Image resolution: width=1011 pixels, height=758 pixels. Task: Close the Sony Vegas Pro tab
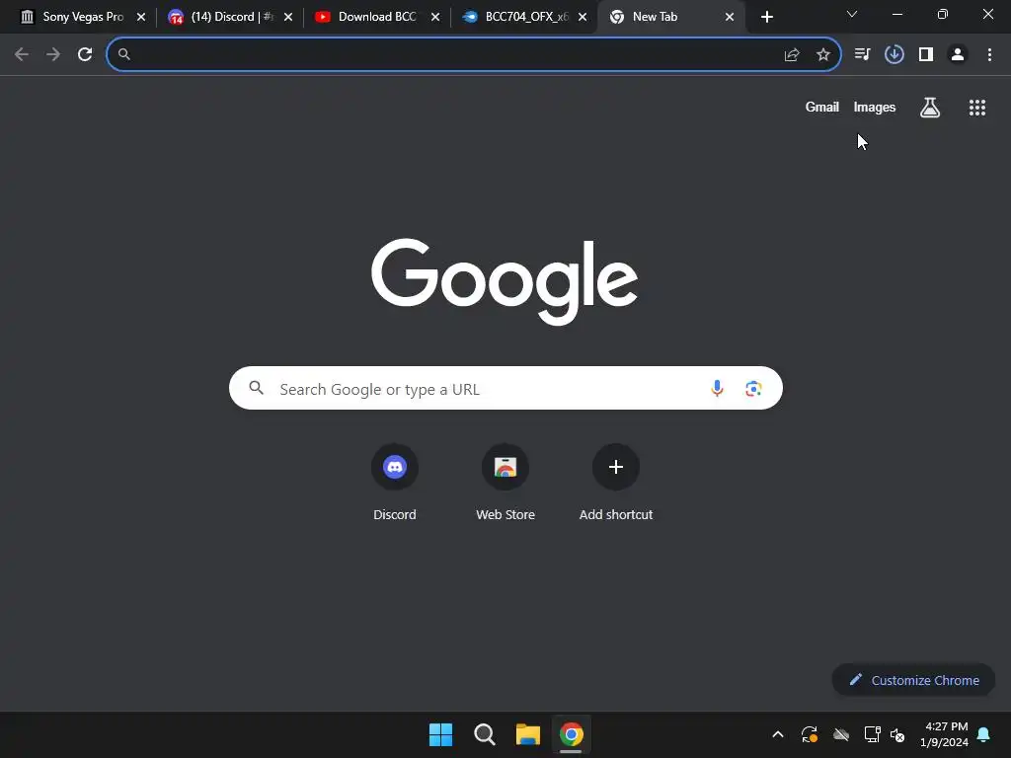pyautogui.click(x=141, y=17)
